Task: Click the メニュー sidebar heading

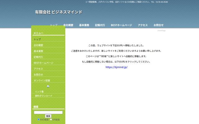Action: point(39,33)
